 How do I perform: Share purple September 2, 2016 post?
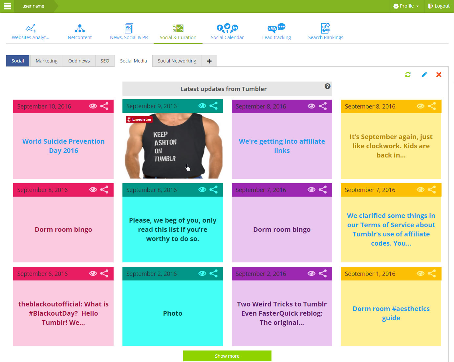[323, 274]
